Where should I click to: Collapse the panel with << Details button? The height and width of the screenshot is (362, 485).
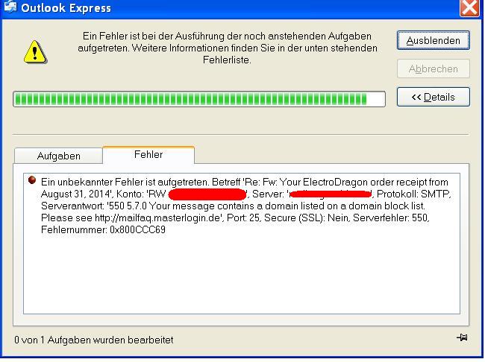coord(434,97)
